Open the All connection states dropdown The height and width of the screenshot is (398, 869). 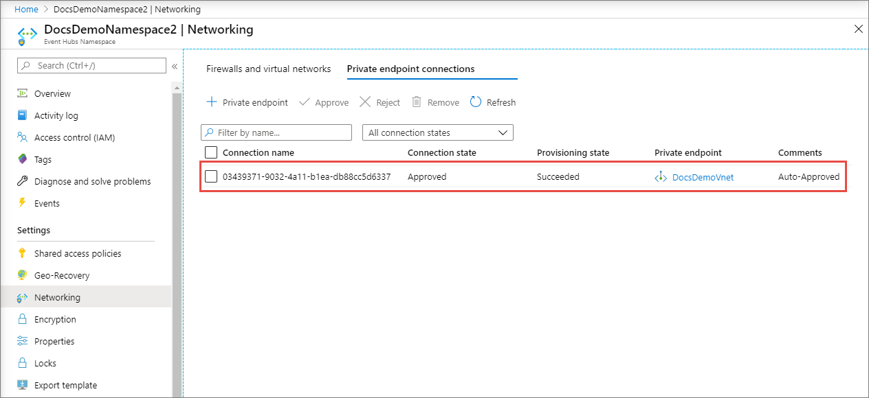tap(437, 132)
